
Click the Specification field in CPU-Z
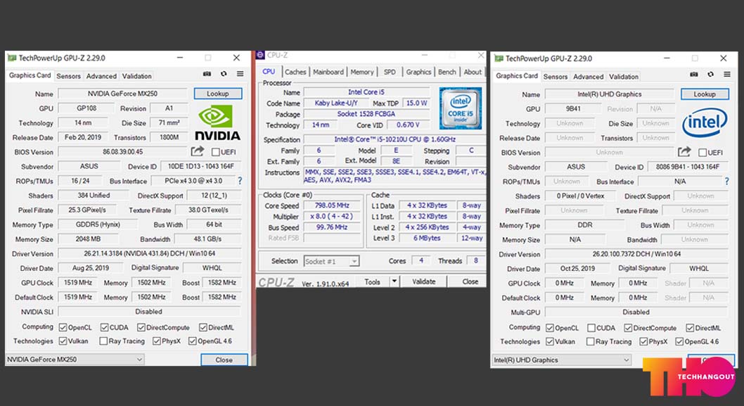point(395,139)
